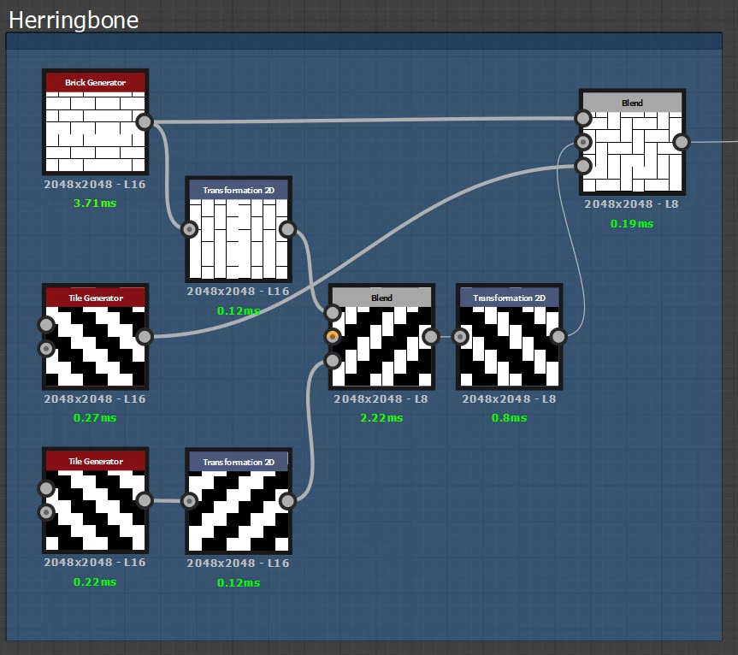
Task: Click the 0.22ms Tile Generator stripe thumbnail
Action: pos(96,510)
